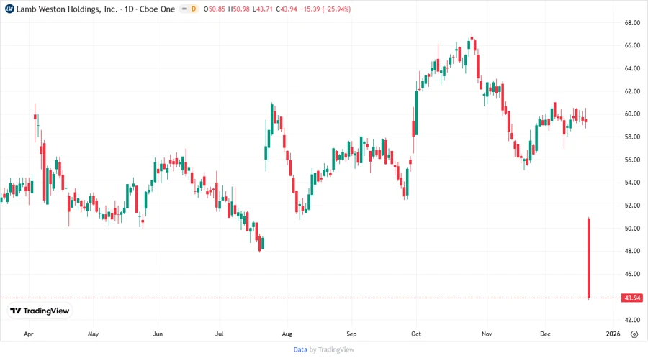The width and height of the screenshot is (648, 358).
Task: Click the 60.00 price axis label
Action: point(632,114)
